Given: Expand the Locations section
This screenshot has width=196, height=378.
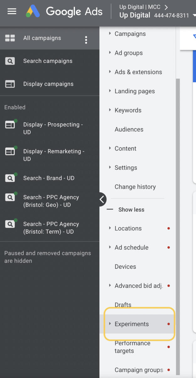Looking at the screenshot, I should [128, 228].
